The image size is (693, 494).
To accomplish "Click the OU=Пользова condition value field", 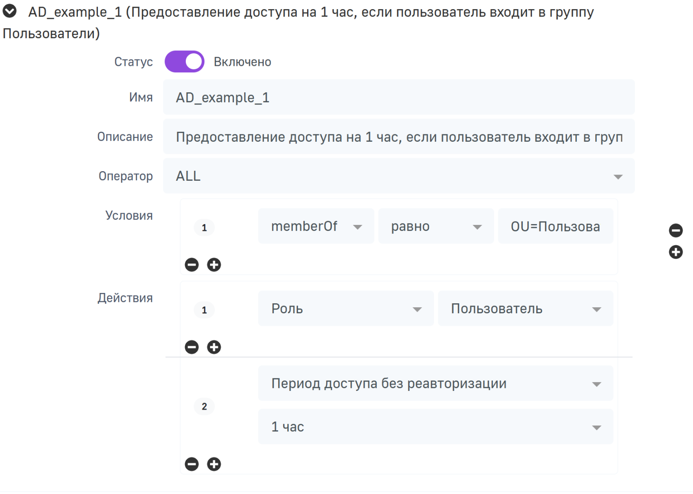I will (x=555, y=226).
